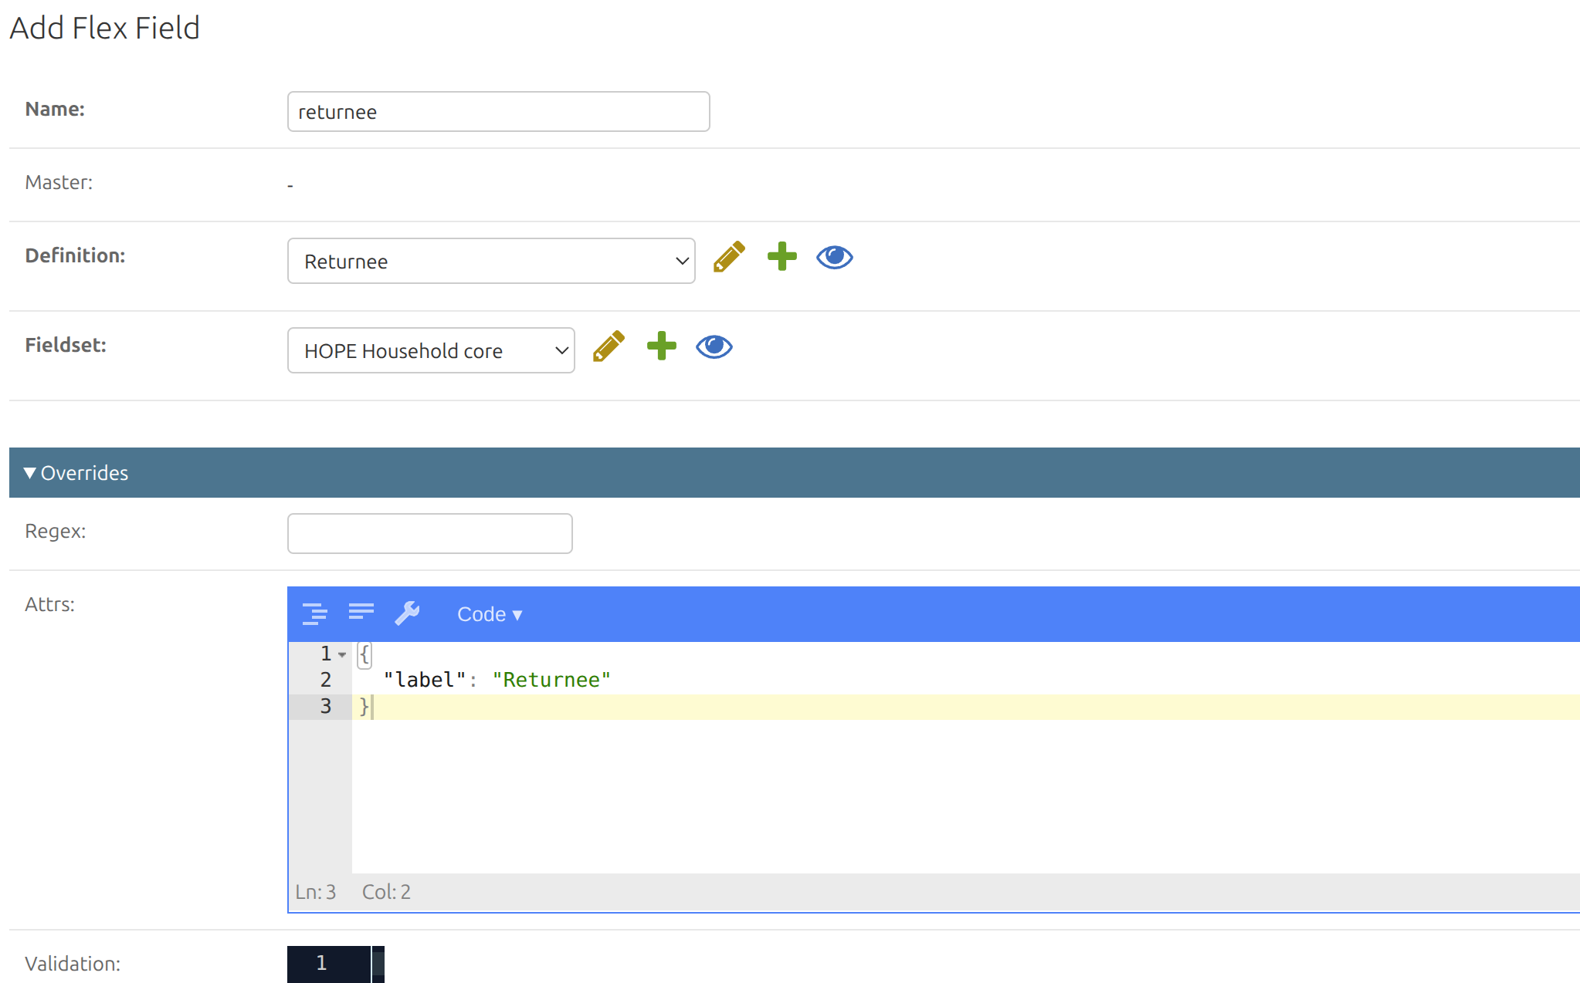
Task: Place cursor on "Returnee" value in editor
Action: click(x=551, y=680)
